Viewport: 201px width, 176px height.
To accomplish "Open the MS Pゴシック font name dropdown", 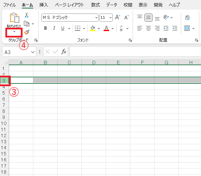I will (x=70, y=18).
